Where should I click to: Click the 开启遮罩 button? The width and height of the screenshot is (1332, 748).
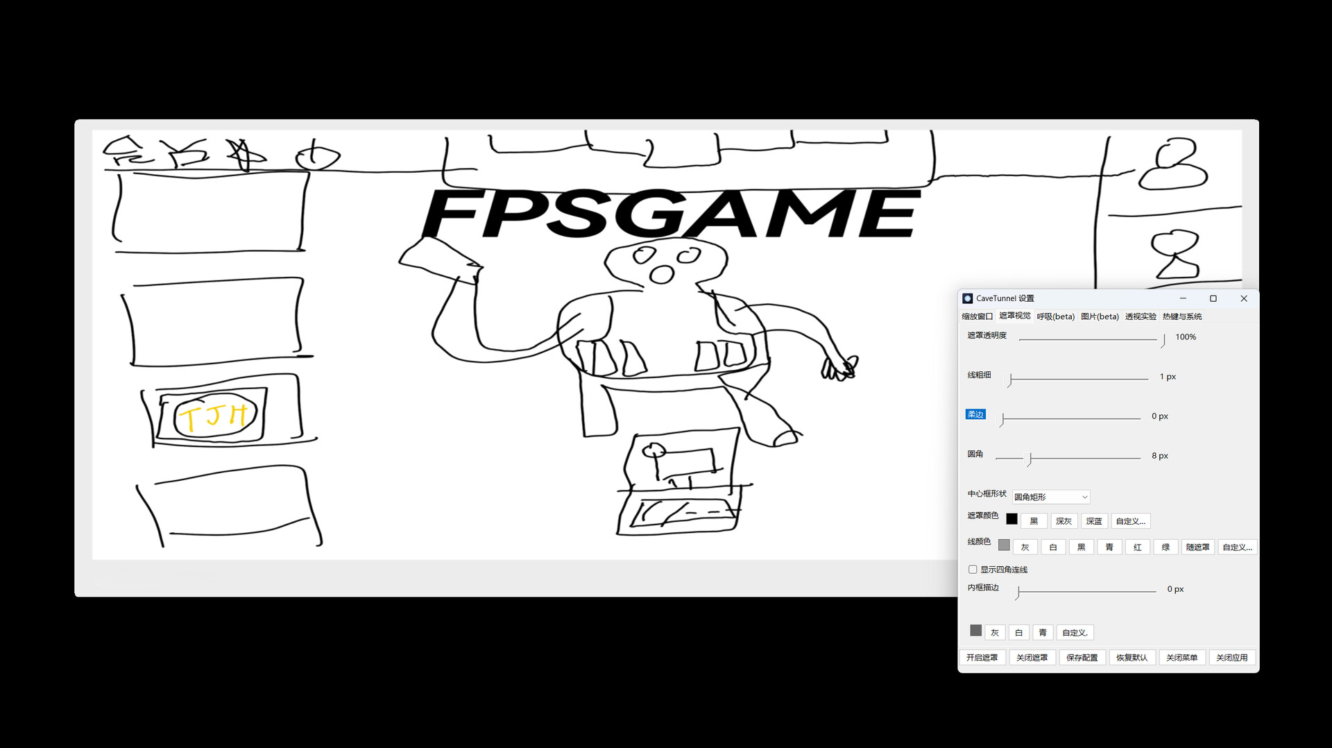[982, 658]
